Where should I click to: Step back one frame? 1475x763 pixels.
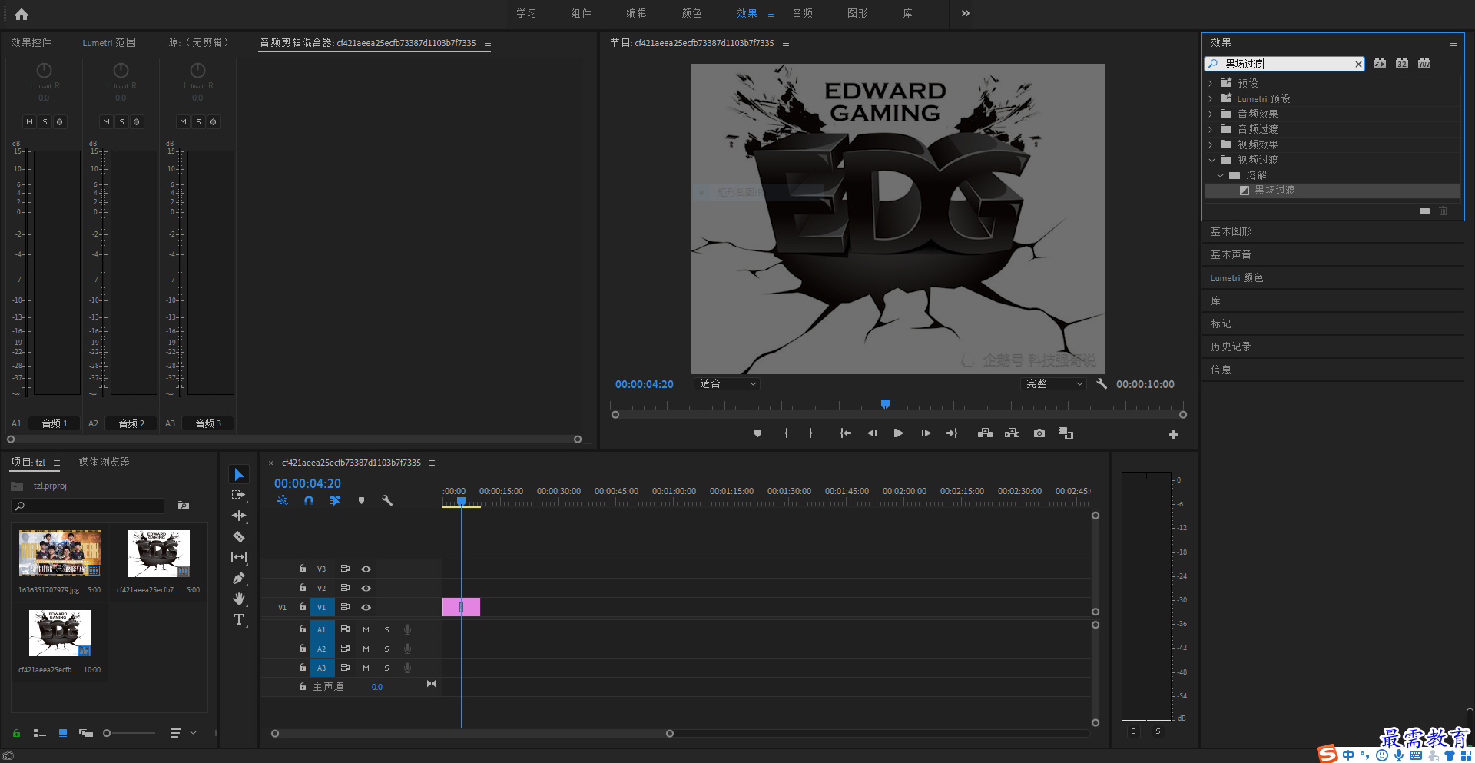pyautogui.click(x=872, y=433)
